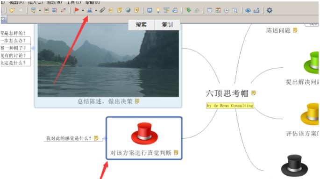Open the marker flag dropdown arrow
320x179 pixels.
[x=83, y=10]
